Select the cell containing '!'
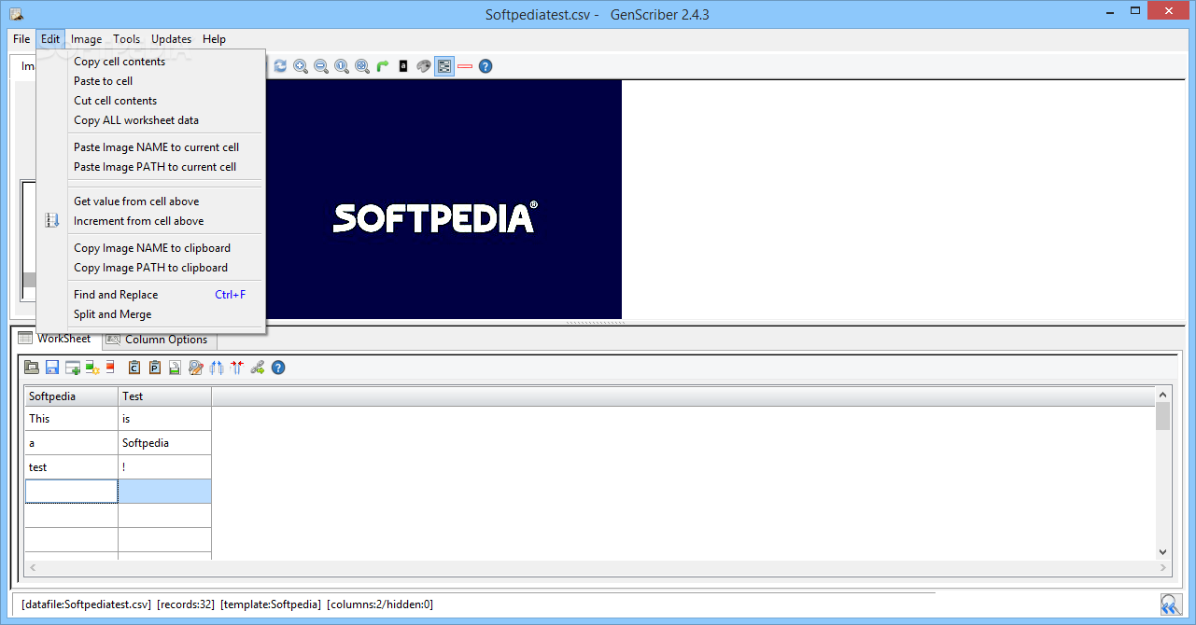The width and height of the screenshot is (1196, 625). click(x=165, y=467)
